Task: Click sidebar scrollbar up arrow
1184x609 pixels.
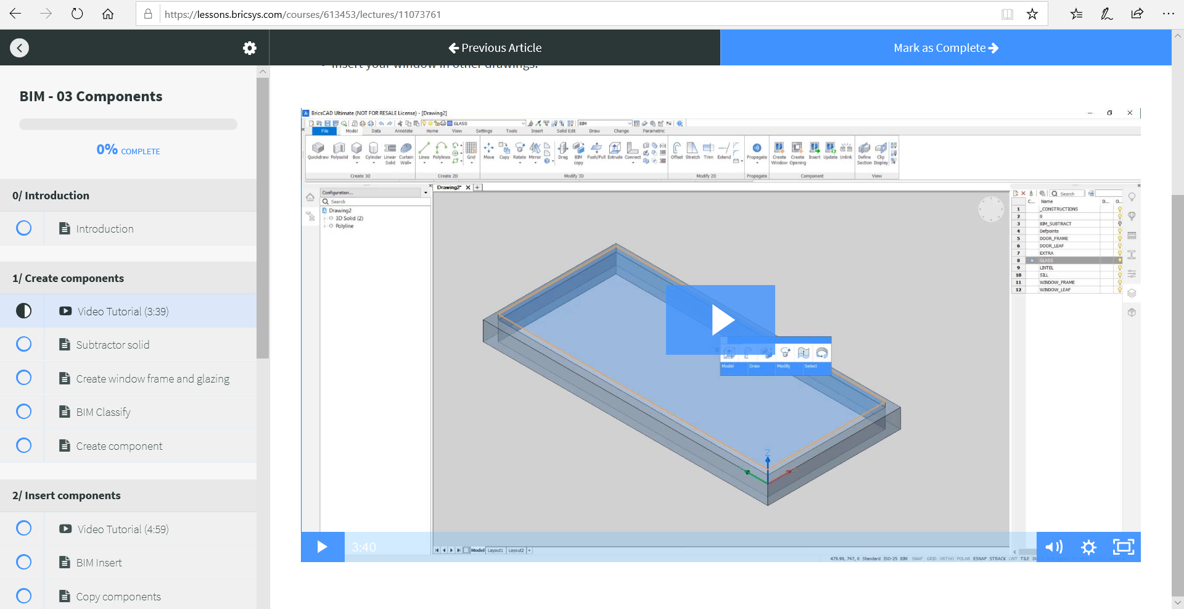Action: (x=263, y=72)
